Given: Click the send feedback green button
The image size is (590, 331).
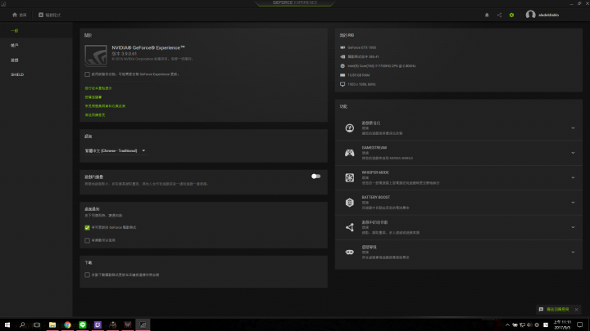Looking at the screenshot, I should 554,310.
